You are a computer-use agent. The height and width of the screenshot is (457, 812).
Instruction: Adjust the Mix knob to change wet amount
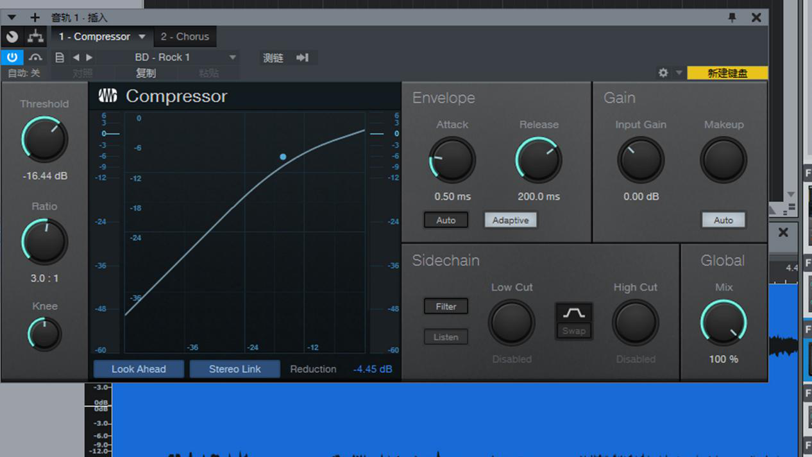(723, 322)
